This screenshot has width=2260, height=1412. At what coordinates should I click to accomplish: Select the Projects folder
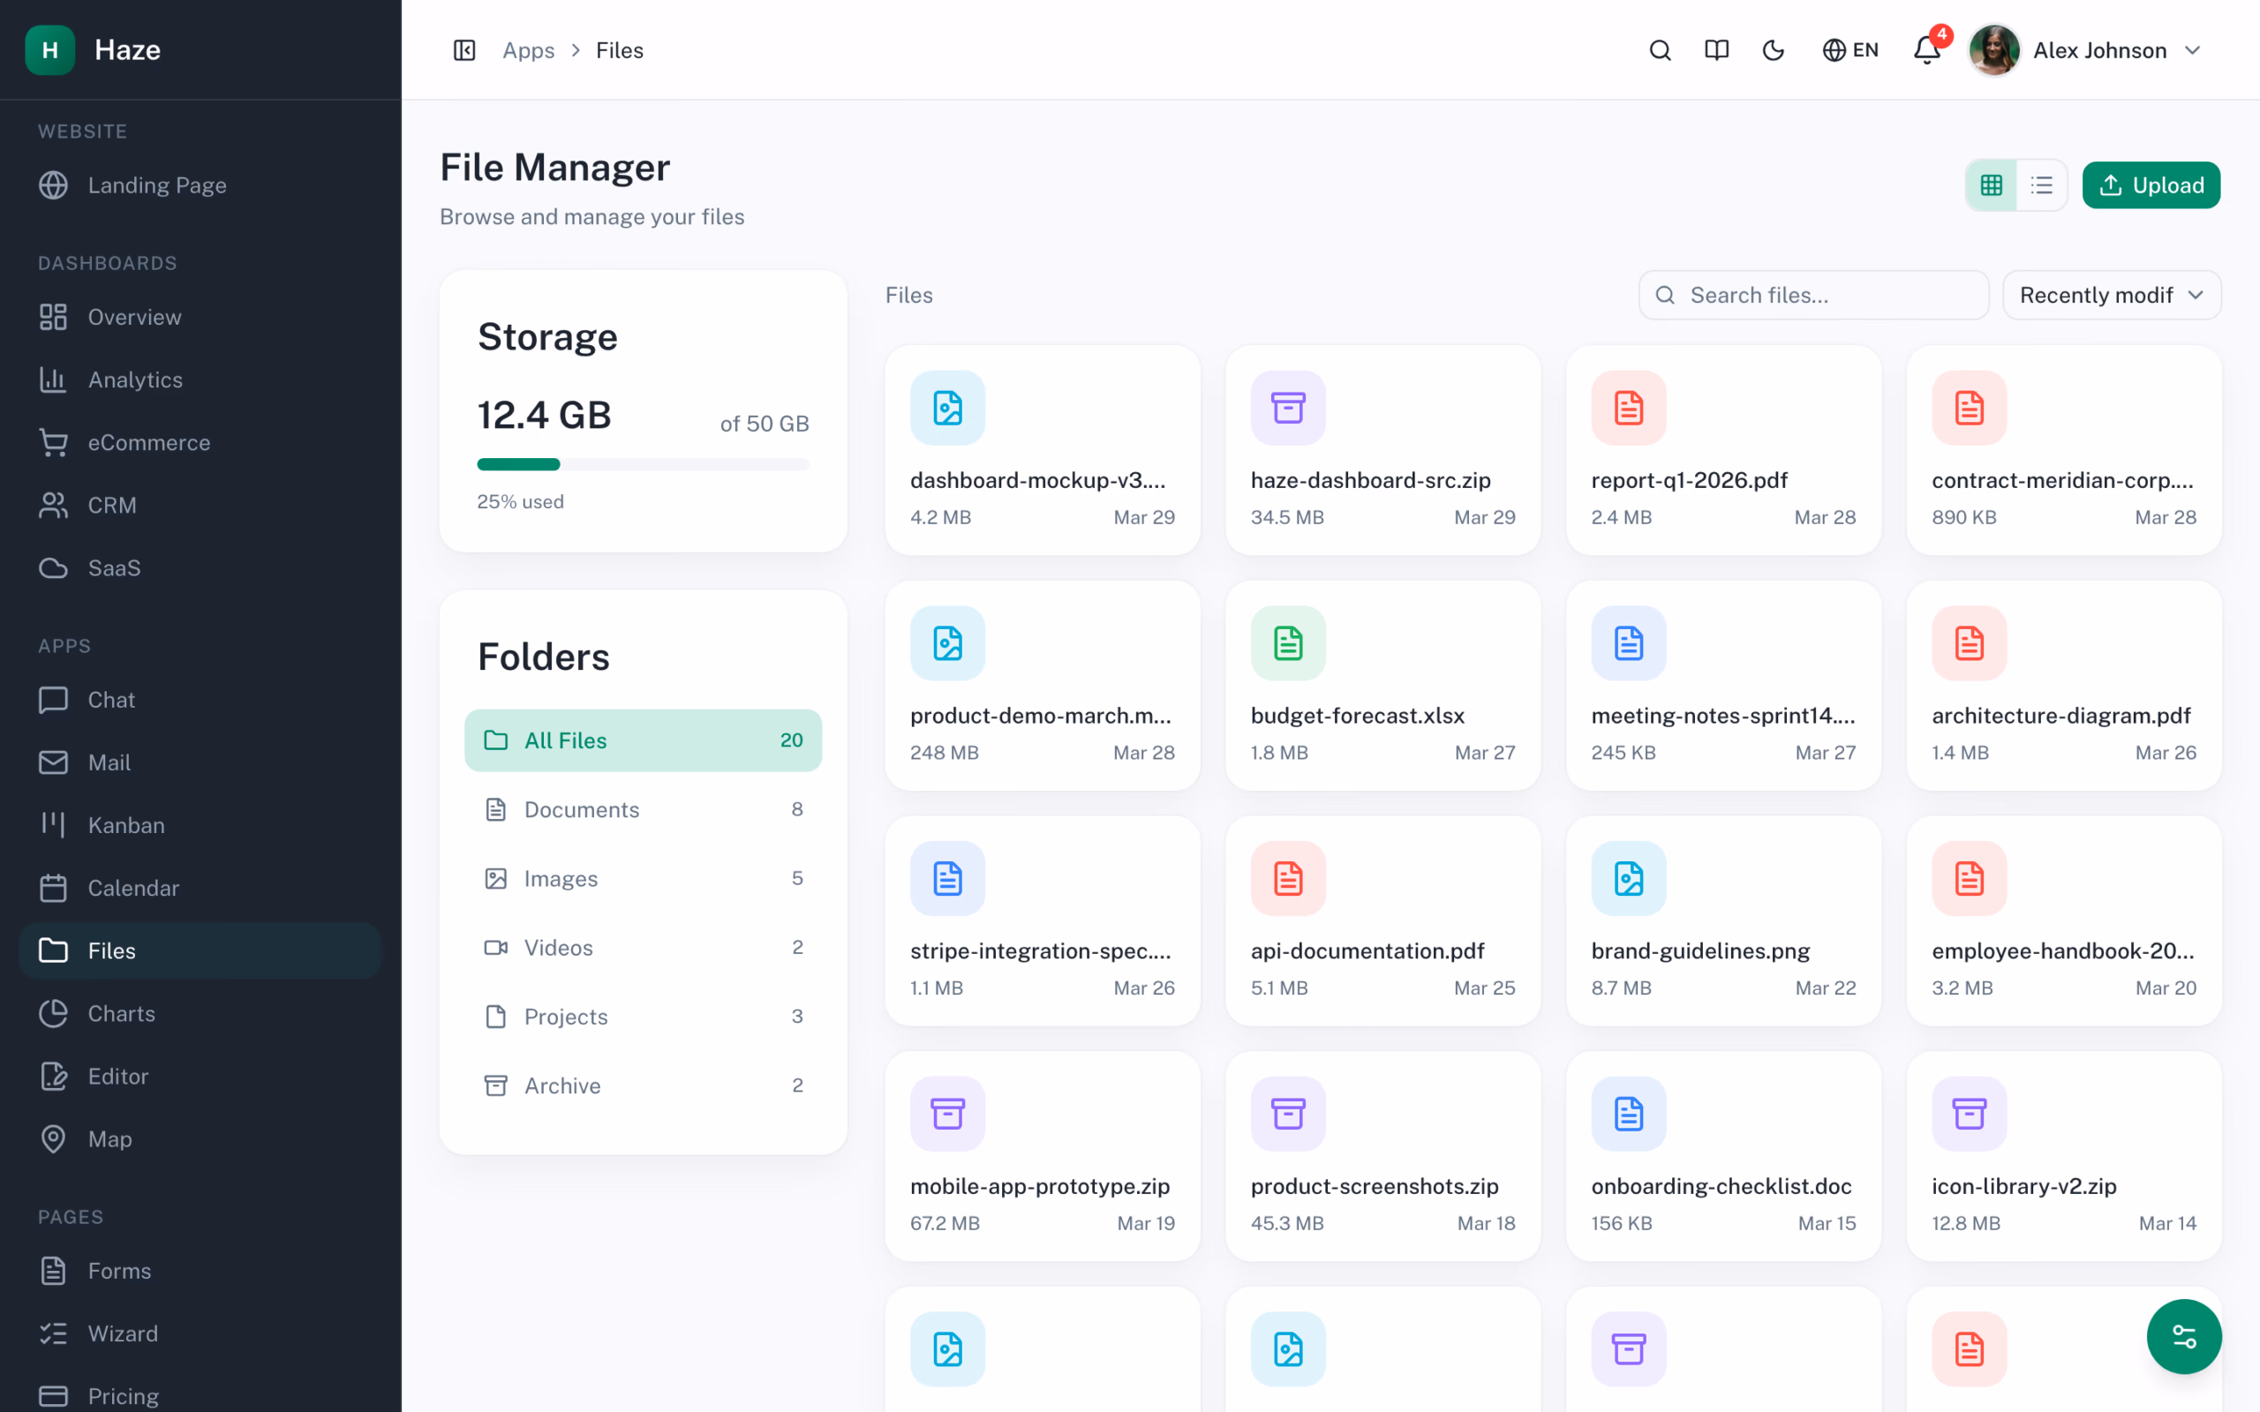click(643, 1016)
